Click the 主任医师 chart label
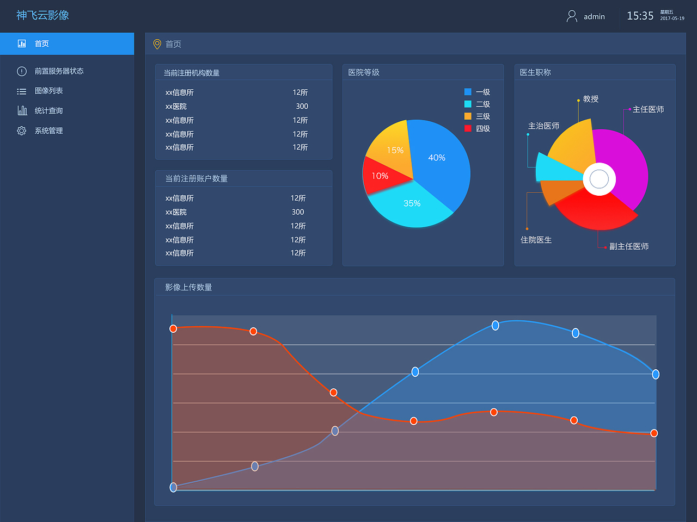697x522 pixels. [648, 109]
